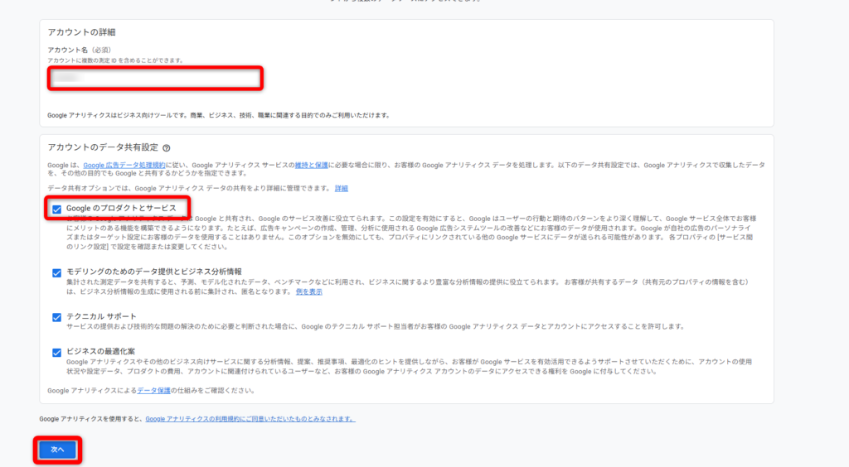Click the 次へ button

57,450
